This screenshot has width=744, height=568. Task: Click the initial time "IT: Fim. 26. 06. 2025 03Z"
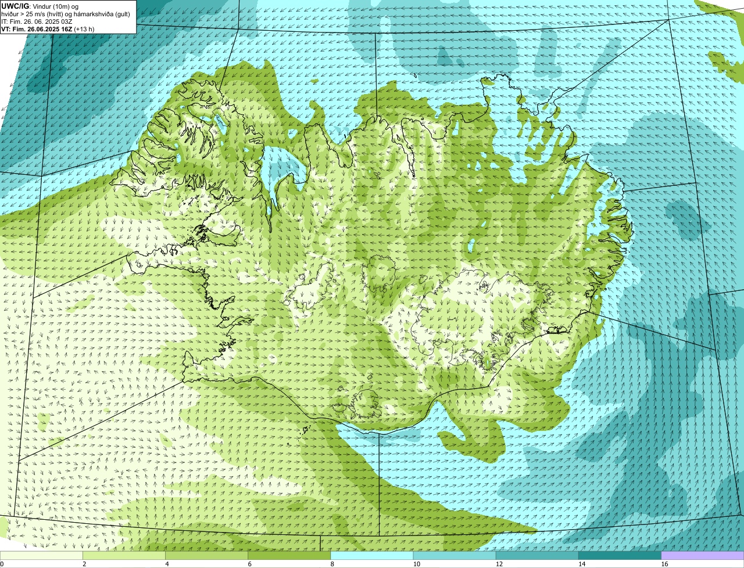click(37, 21)
